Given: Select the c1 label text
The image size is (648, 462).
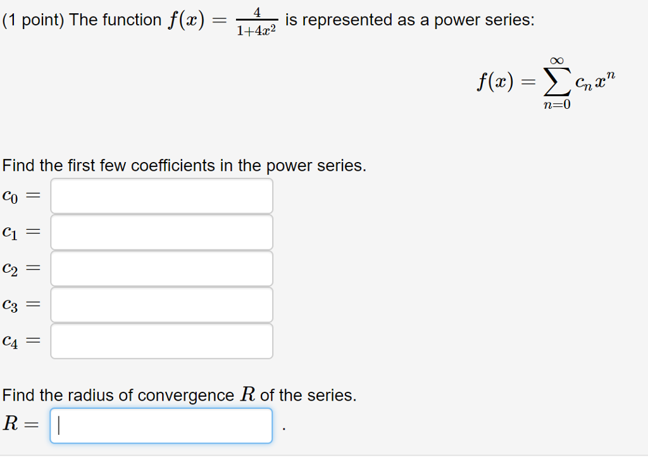Looking at the screenshot, I should point(11,232).
